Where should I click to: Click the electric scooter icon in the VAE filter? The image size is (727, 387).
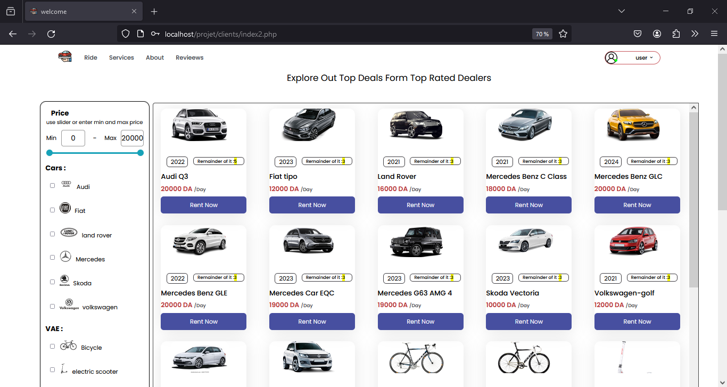(64, 368)
